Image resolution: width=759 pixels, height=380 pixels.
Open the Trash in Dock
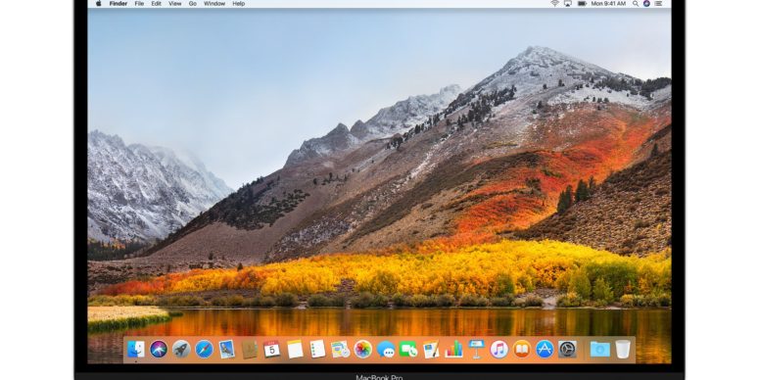pos(623,349)
